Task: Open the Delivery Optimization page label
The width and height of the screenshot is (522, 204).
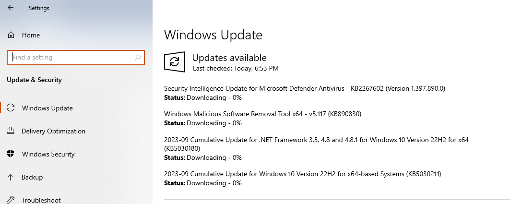Action: tap(54, 131)
